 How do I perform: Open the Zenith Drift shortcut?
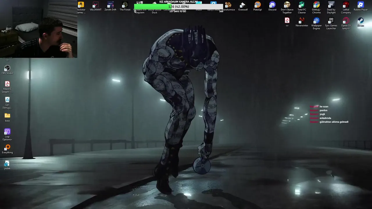(x=110, y=6)
